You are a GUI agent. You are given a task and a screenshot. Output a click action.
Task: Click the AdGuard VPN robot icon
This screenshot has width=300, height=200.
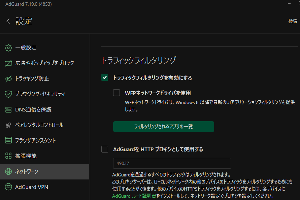point(8,187)
